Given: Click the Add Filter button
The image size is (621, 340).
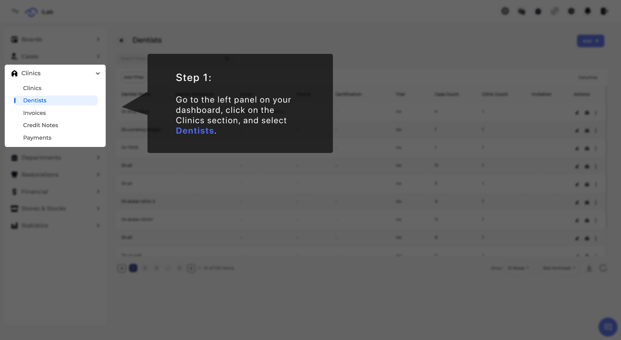Looking at the screenshot, I should click(134, 77).
